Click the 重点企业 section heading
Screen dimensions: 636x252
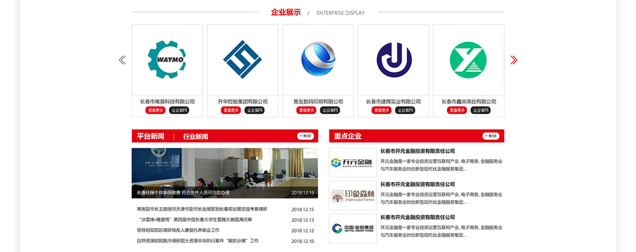[x=348, y=136]
